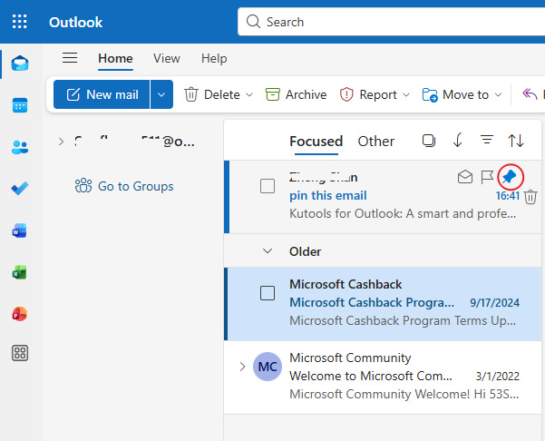This screenshot has height=441, width=545.
Task: Open the People contacts icon
Action: click(20, 147)
